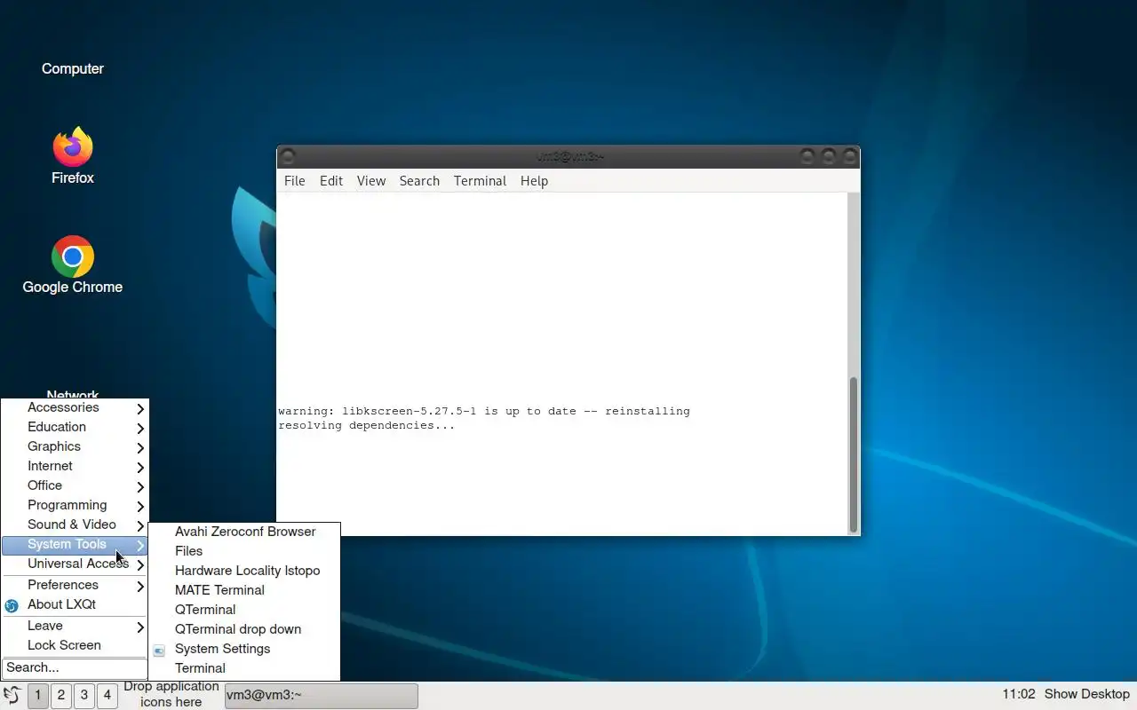Open the terminal View menu
1137x710 pixels.
371,181
